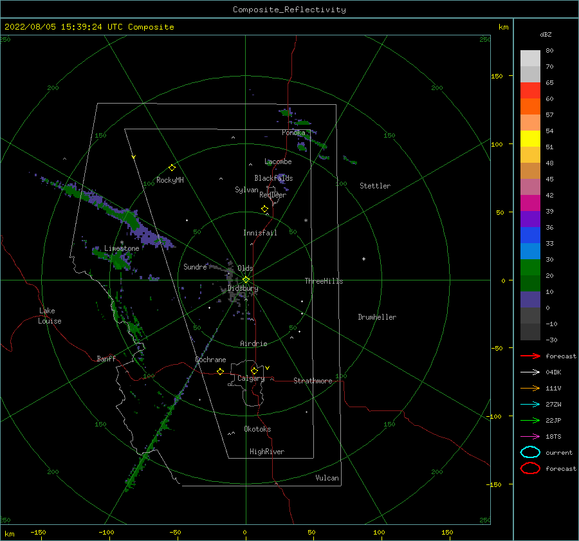Click the Calgary city label
Screen dimensions: 579x541
point(251,378)
